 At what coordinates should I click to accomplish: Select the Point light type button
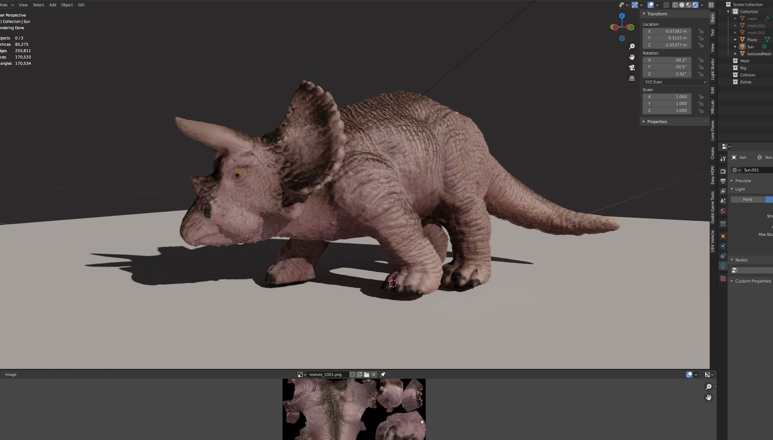[747, 200]
